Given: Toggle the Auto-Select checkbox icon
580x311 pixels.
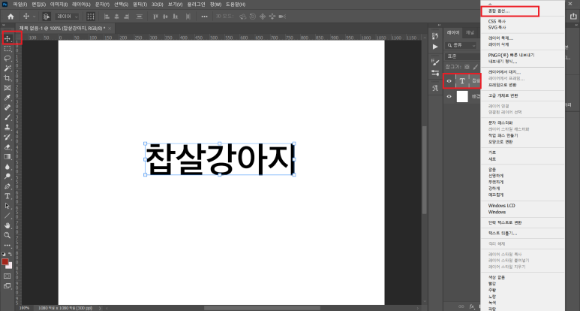Looking at the screenshot, I should [47, 17].
